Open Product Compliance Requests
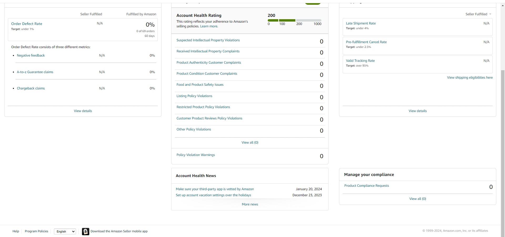Viewport: 505px width, 237px height. pos(366,186)
